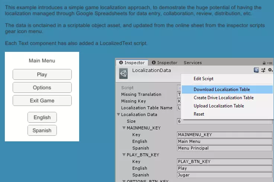Click the Exit Game button

click(x=42, y=100)
